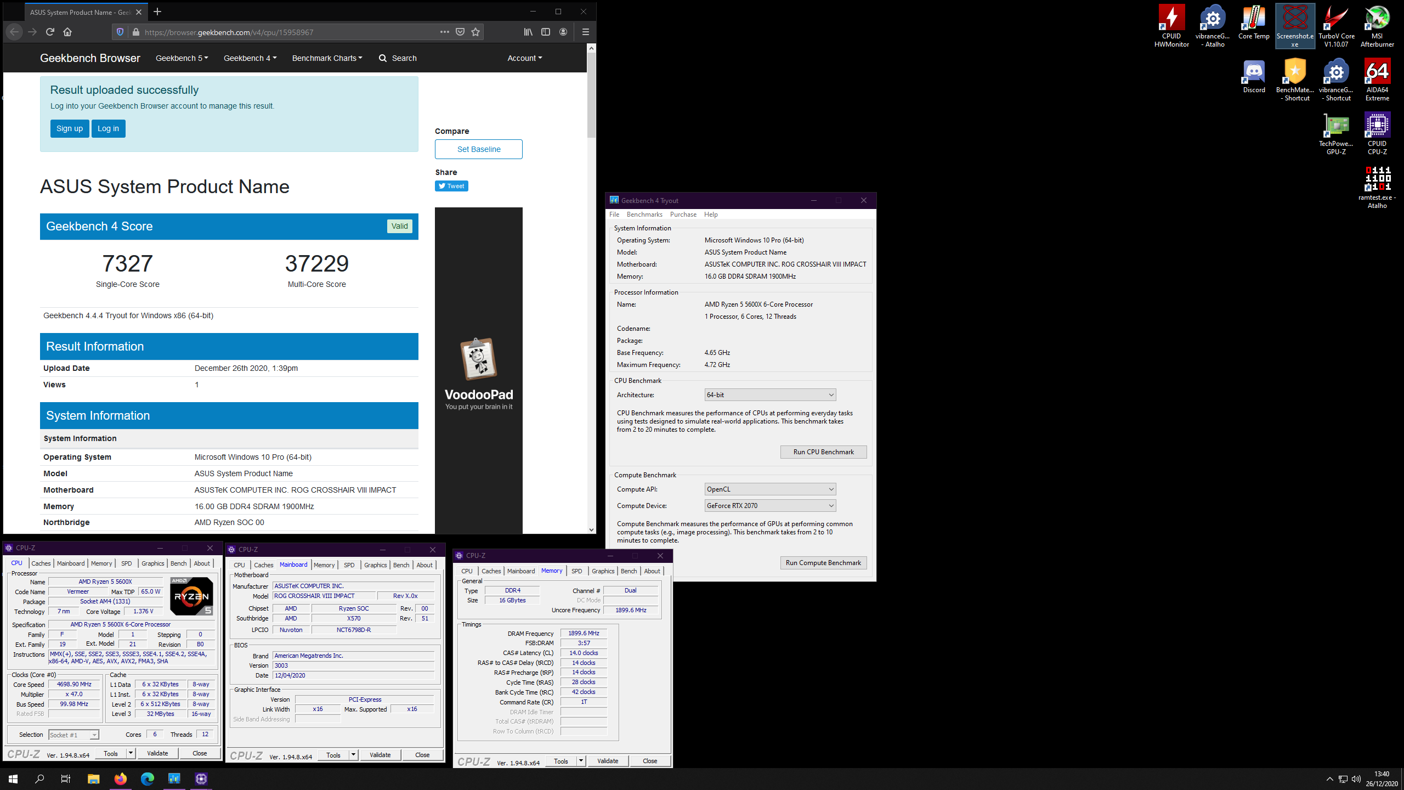Image resolution: width=1404 pixels, height=790 pixels.
Task: Click the Valid badge on Geekbench 4 Score
Action: [x=399, y=226]
